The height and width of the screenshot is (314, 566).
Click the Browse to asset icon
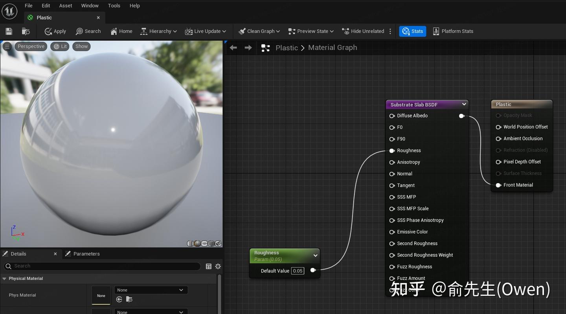point(26,31)
